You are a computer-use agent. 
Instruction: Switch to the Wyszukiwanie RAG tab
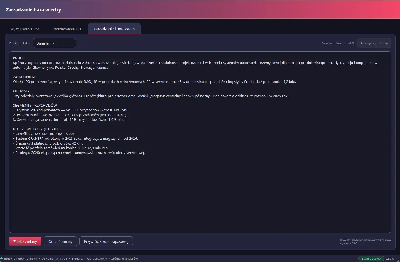coord(25,29)
